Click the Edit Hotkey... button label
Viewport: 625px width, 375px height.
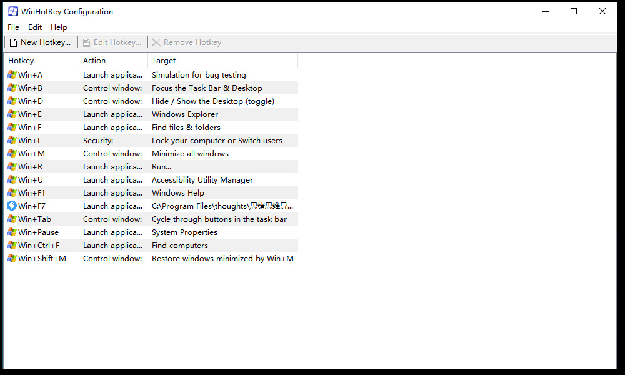[117, 42]
